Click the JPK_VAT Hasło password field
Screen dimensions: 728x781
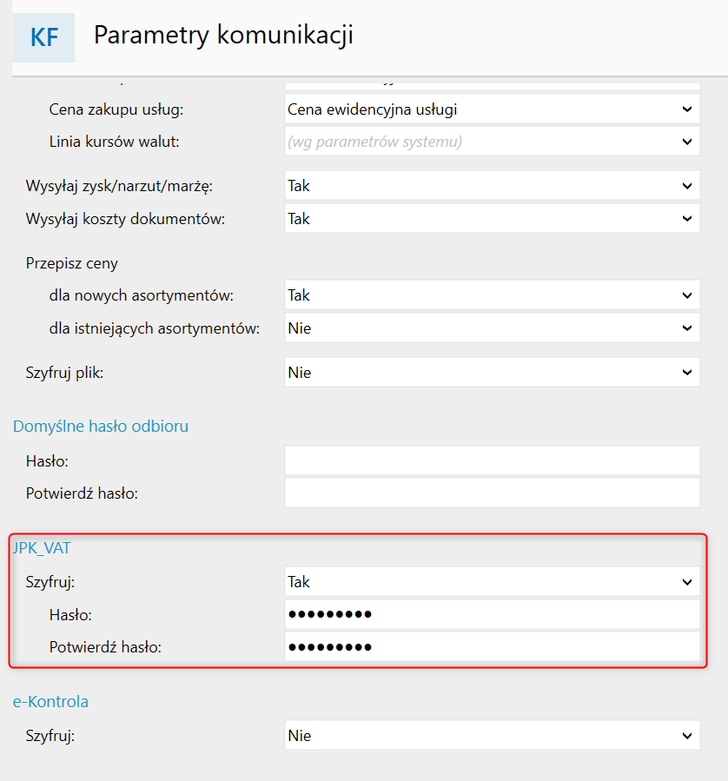[492, 615]
